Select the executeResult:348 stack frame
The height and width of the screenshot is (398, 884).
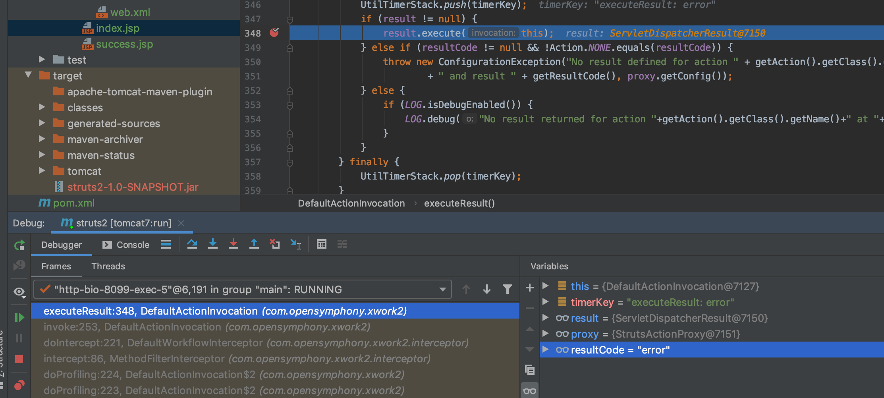click(275, 311)
